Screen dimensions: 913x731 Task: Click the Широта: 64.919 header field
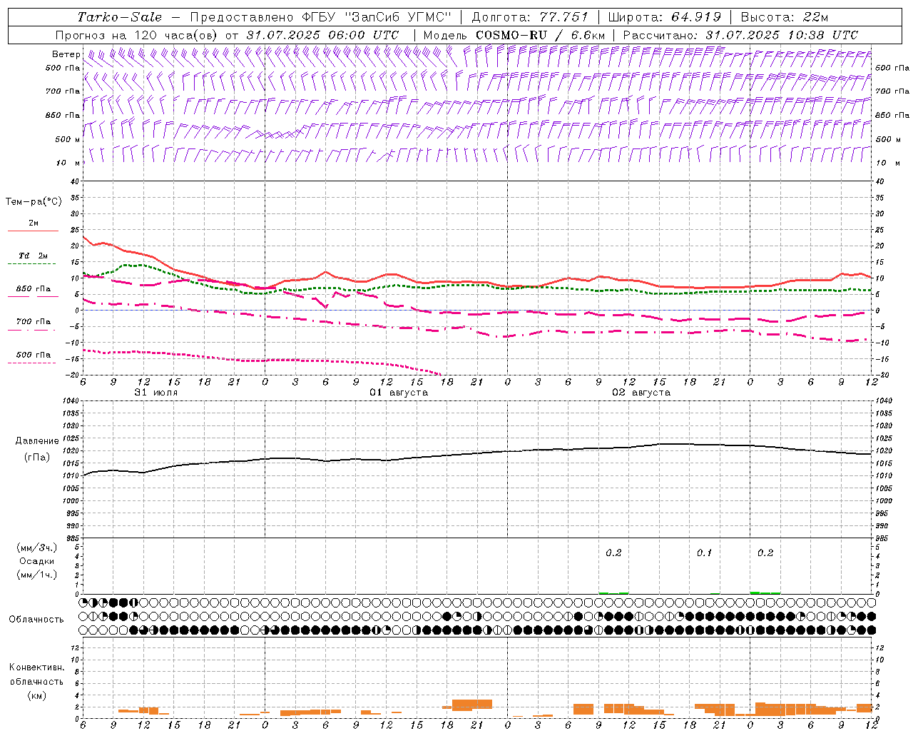tap(665, 17)
